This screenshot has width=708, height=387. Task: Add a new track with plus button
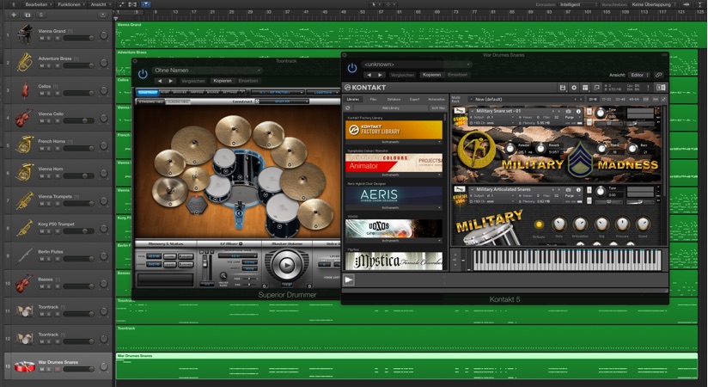point(13,15)
